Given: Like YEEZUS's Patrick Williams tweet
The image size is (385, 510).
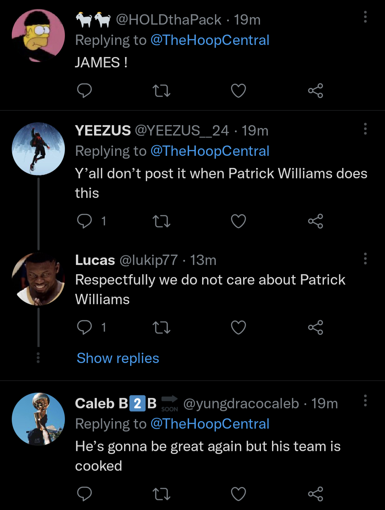Looking at the screenshot, I should pos(238,221).
